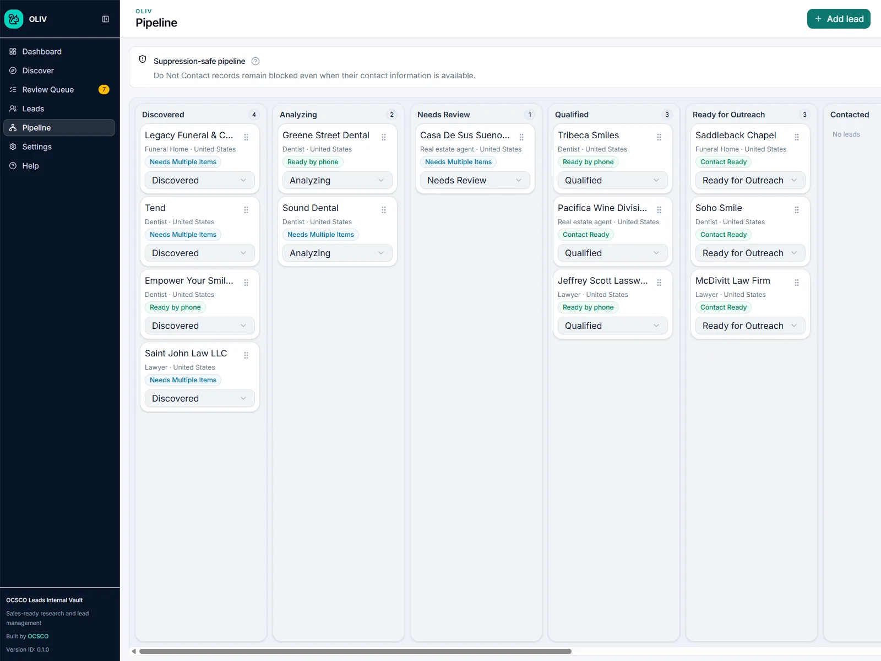Click drag handle on Tend card
This screenshot has width=881, height=661.
pyautogui.click(x=246, y=210)
